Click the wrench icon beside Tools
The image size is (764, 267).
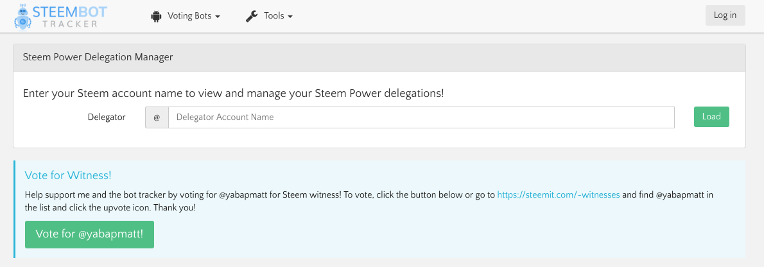[x=252, y=16]
